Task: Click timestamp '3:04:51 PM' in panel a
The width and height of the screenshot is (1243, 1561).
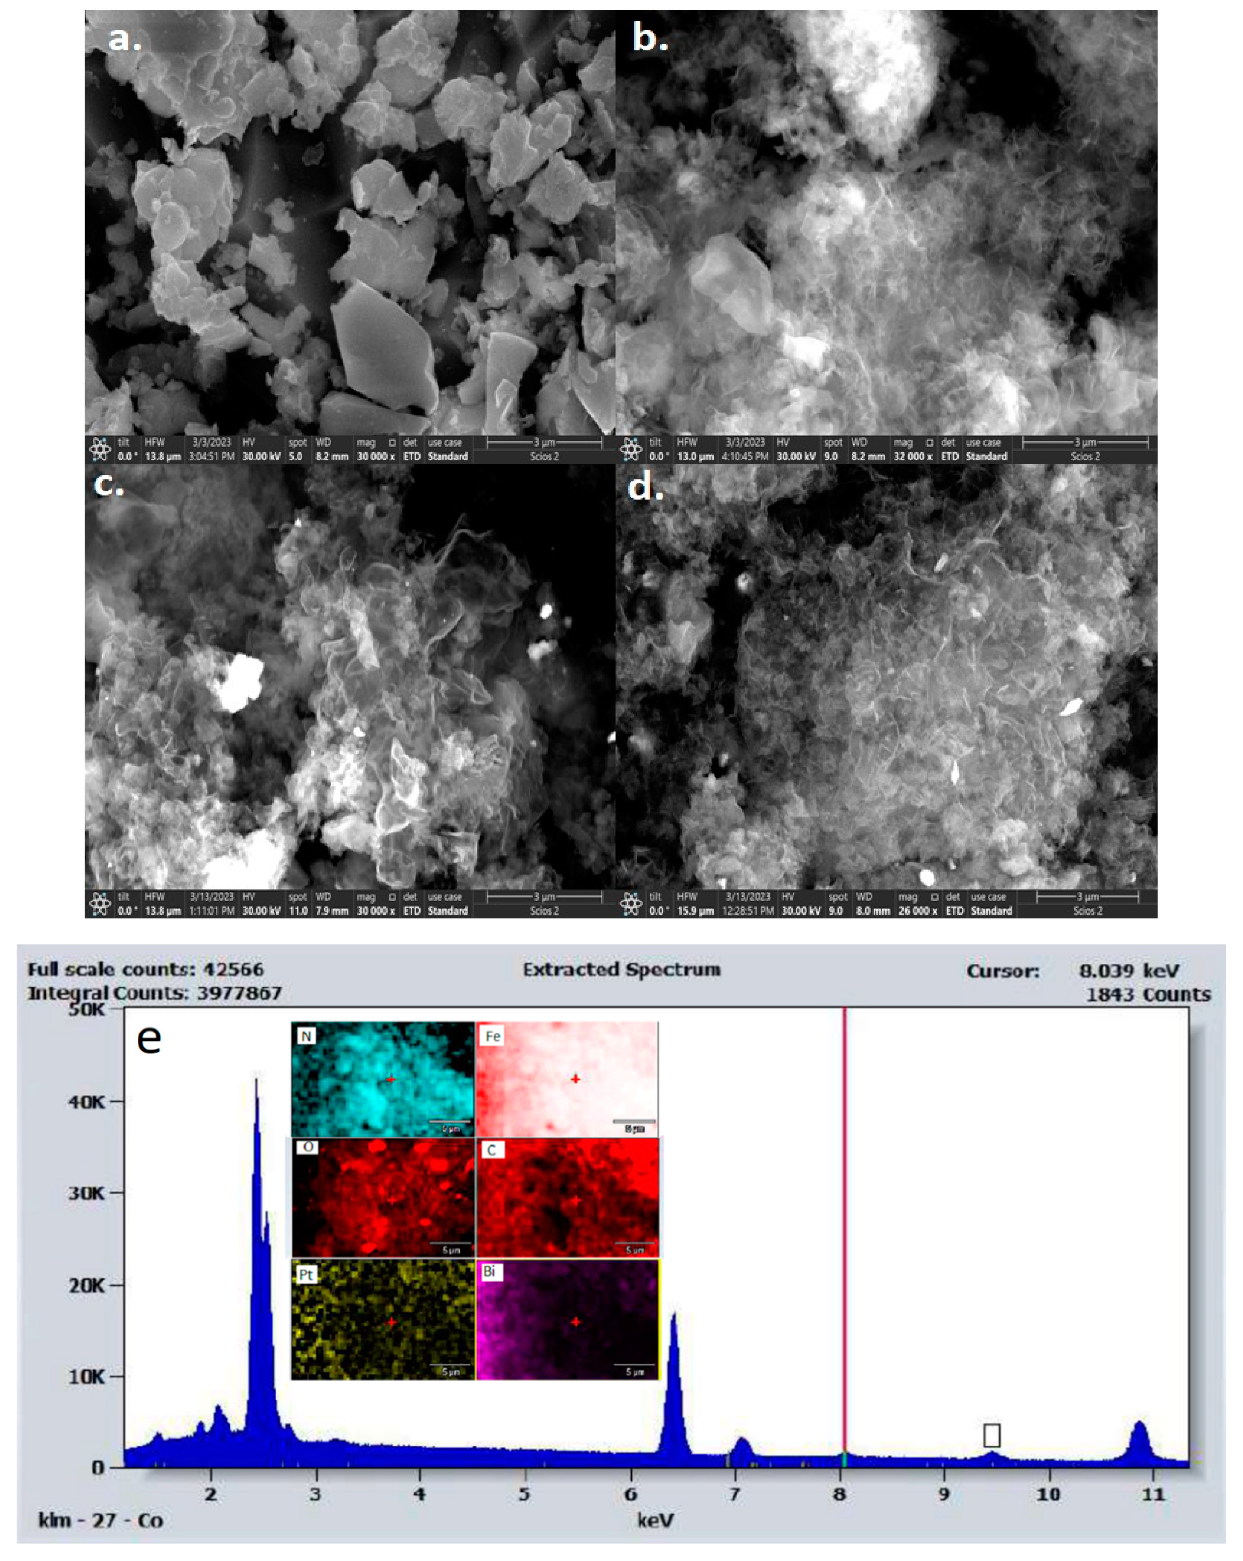Action: [x=211, y=457]
